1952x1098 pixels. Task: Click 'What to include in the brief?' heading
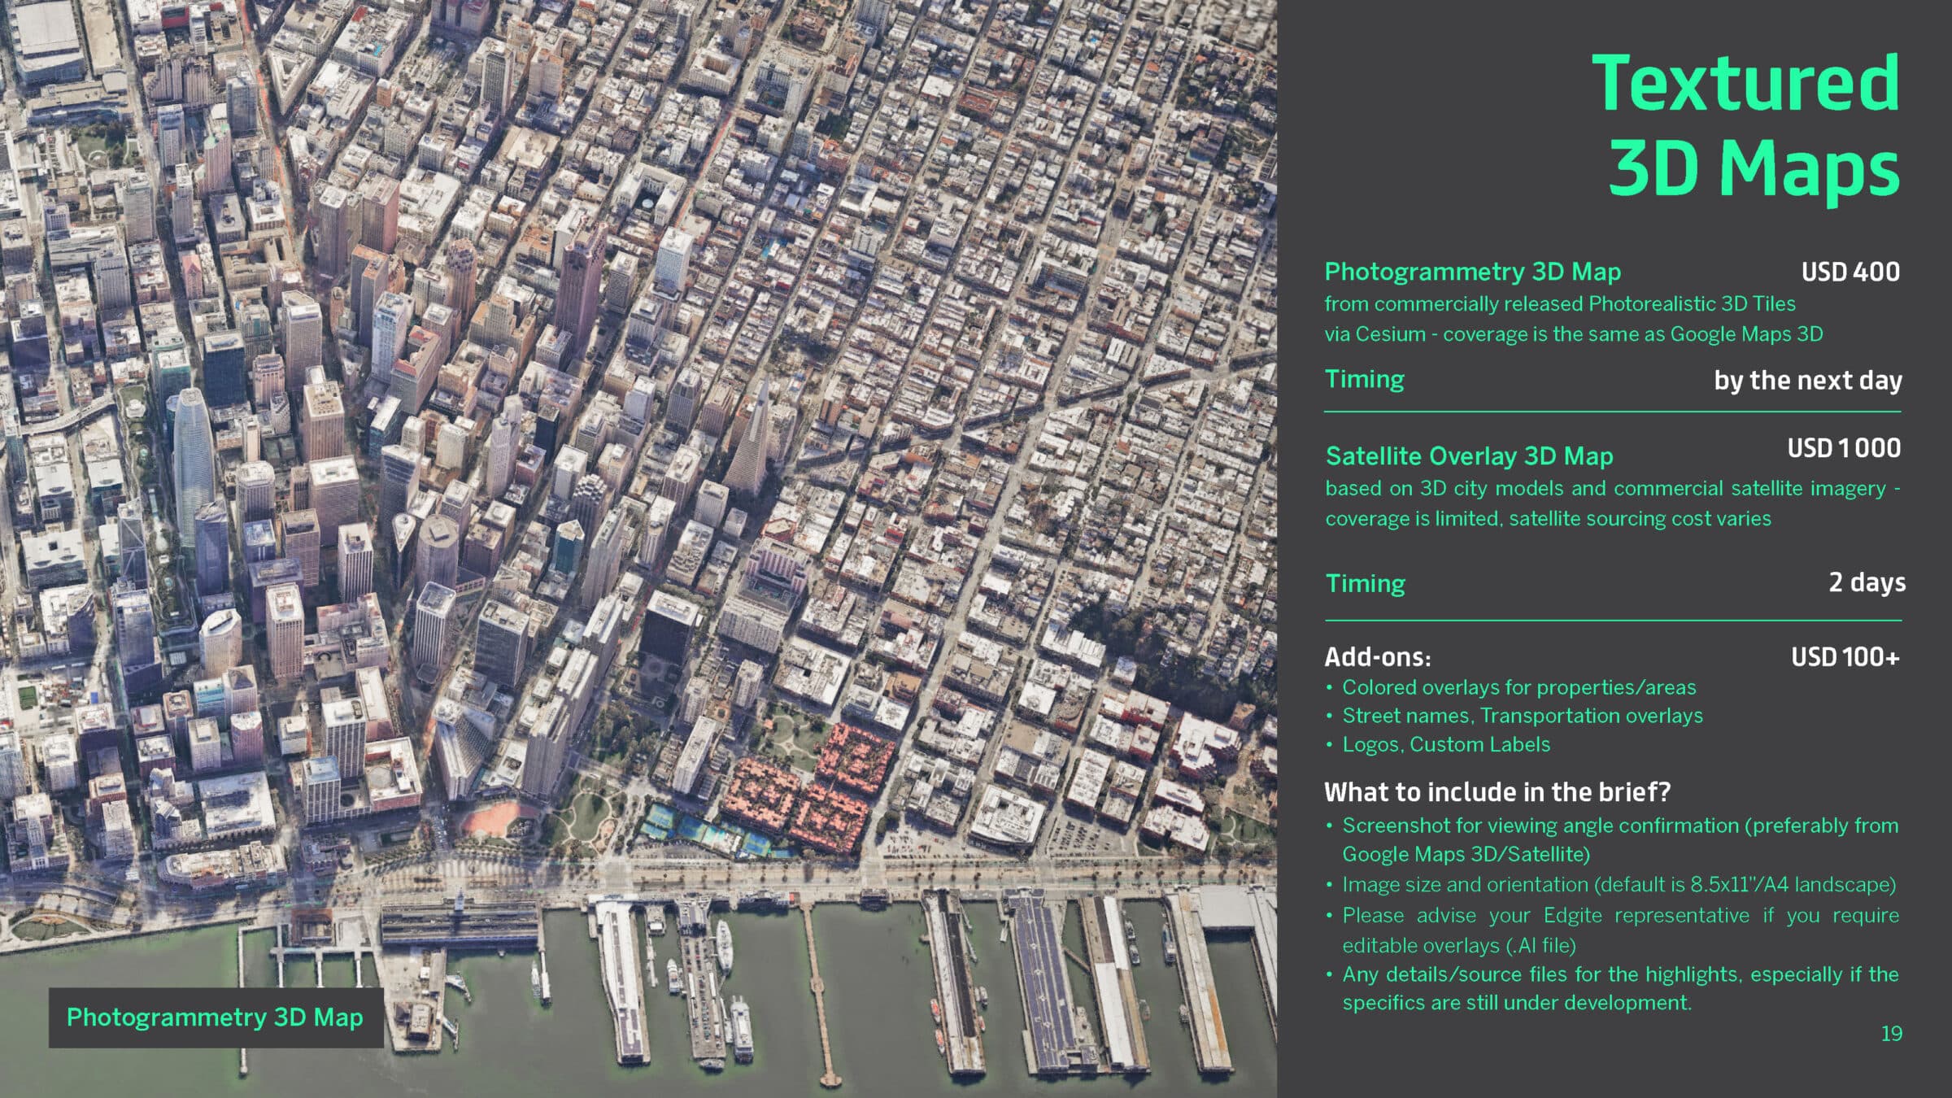1497,792
